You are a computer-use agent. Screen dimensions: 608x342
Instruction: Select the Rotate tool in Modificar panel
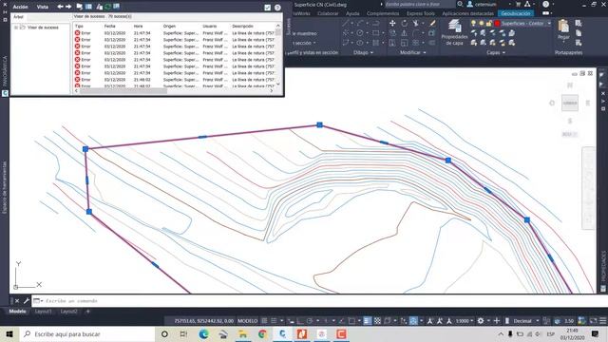(405, 23)
